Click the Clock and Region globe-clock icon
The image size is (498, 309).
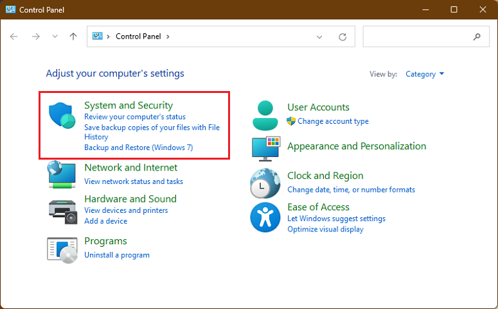tap(265, 183)
